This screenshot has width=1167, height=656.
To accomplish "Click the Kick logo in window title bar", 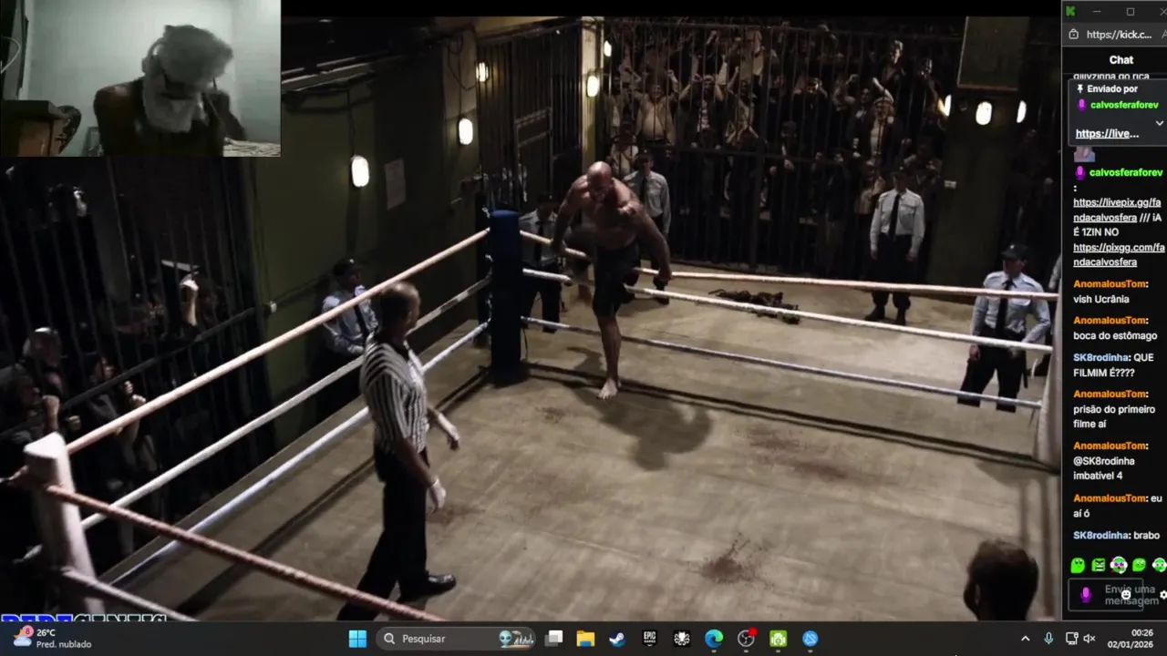I will (x=1070, y=11).
